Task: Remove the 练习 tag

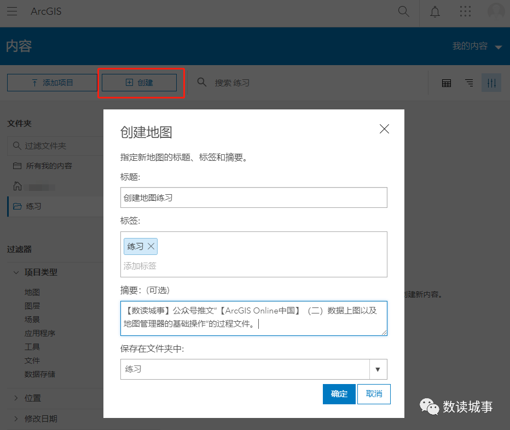Action: tap(151, 246)
